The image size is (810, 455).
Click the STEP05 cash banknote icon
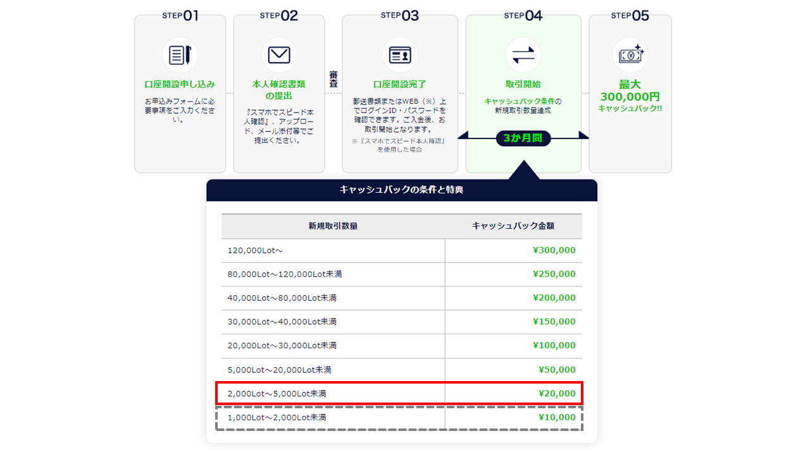(630, 55)
